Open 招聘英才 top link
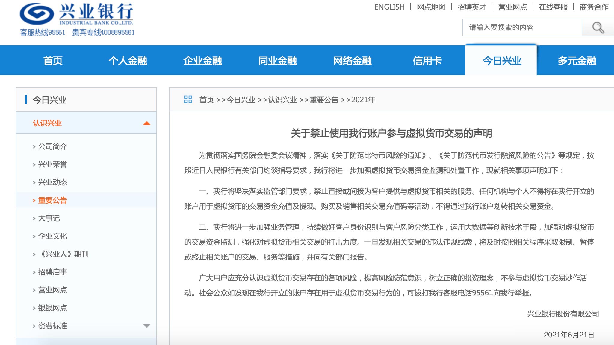The width and height of the screenshot is (614, 345). click(472, 7)
